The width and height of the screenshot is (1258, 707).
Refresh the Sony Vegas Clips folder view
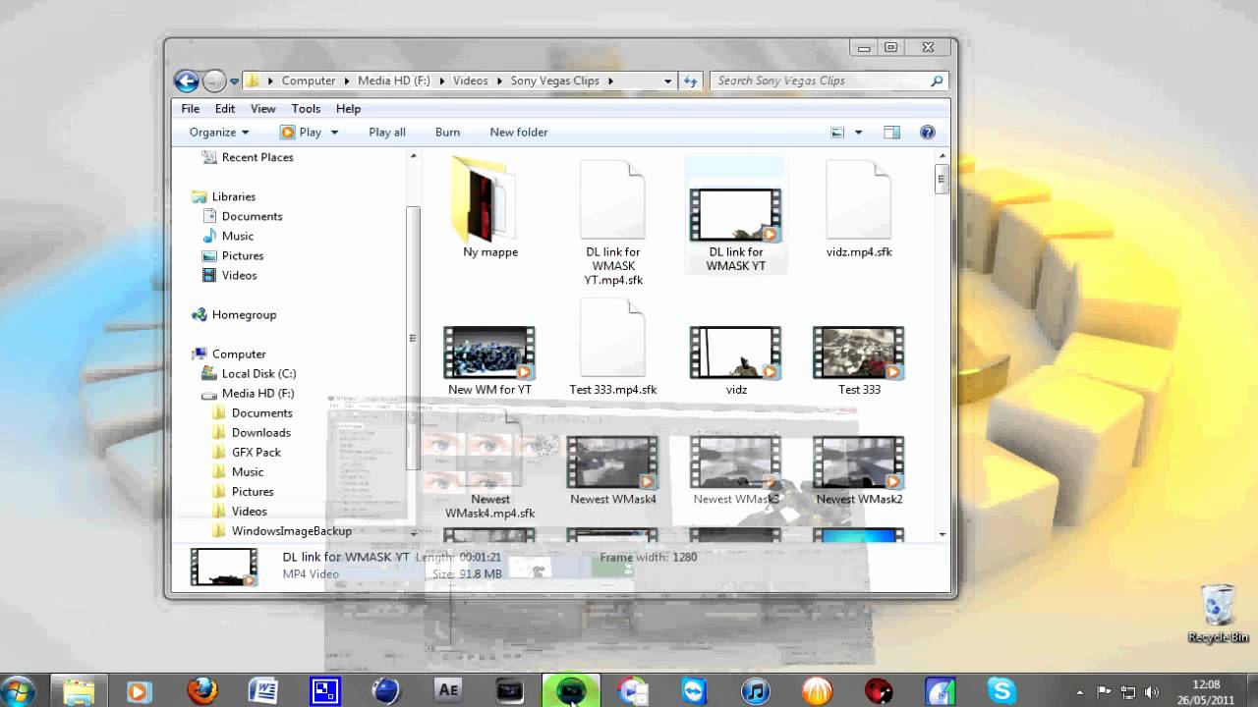coord(690,81)
